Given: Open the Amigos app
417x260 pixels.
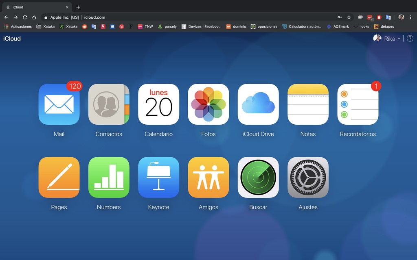Looking at the screenshot, I should click(208, 178).
